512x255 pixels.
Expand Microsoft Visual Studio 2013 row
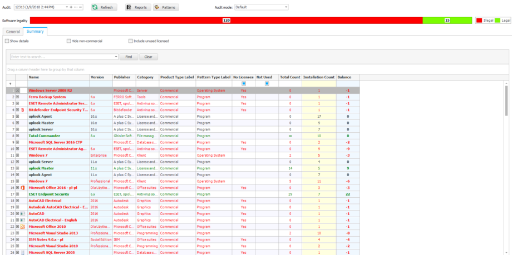[18, 233]
